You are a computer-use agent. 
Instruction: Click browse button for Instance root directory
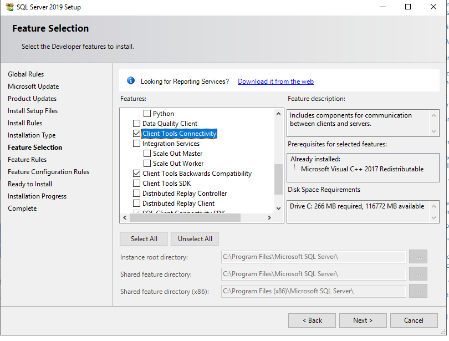click(419, 257)
